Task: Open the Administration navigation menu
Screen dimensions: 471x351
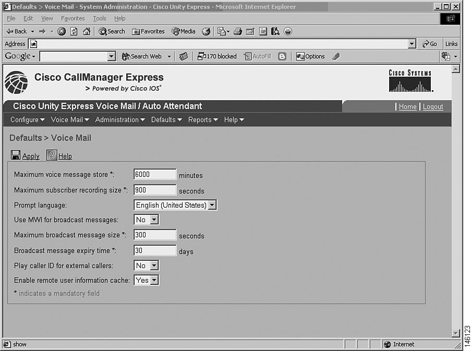Action: click(x=120, y=120)
